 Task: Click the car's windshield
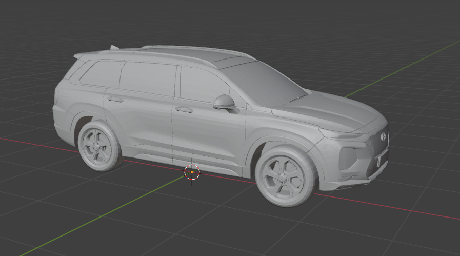click(x=266, y=83)
